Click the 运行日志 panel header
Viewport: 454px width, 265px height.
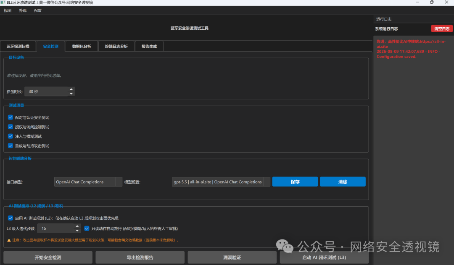[x=384, y=19]
